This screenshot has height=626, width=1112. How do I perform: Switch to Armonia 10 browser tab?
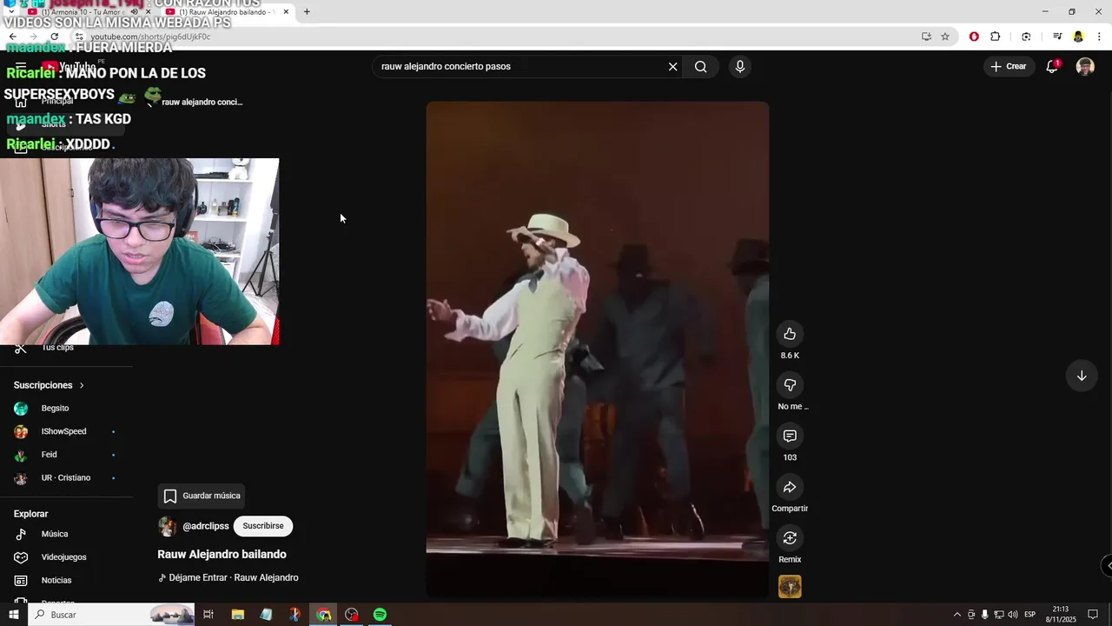click(83, 12)
